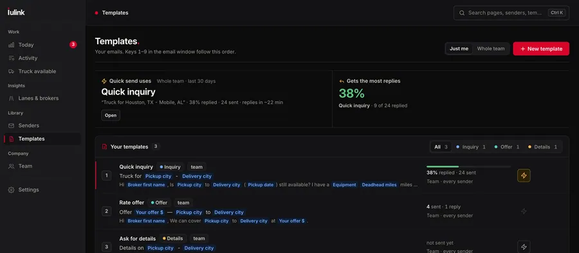579x253 pixels.
Task: Click the number 1 key badge for Quick inquiry
Action: click(x=107, y=175)
